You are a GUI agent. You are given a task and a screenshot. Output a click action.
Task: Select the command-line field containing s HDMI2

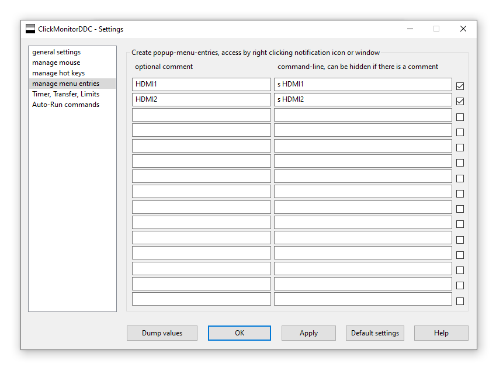click(x=363, y=99)
